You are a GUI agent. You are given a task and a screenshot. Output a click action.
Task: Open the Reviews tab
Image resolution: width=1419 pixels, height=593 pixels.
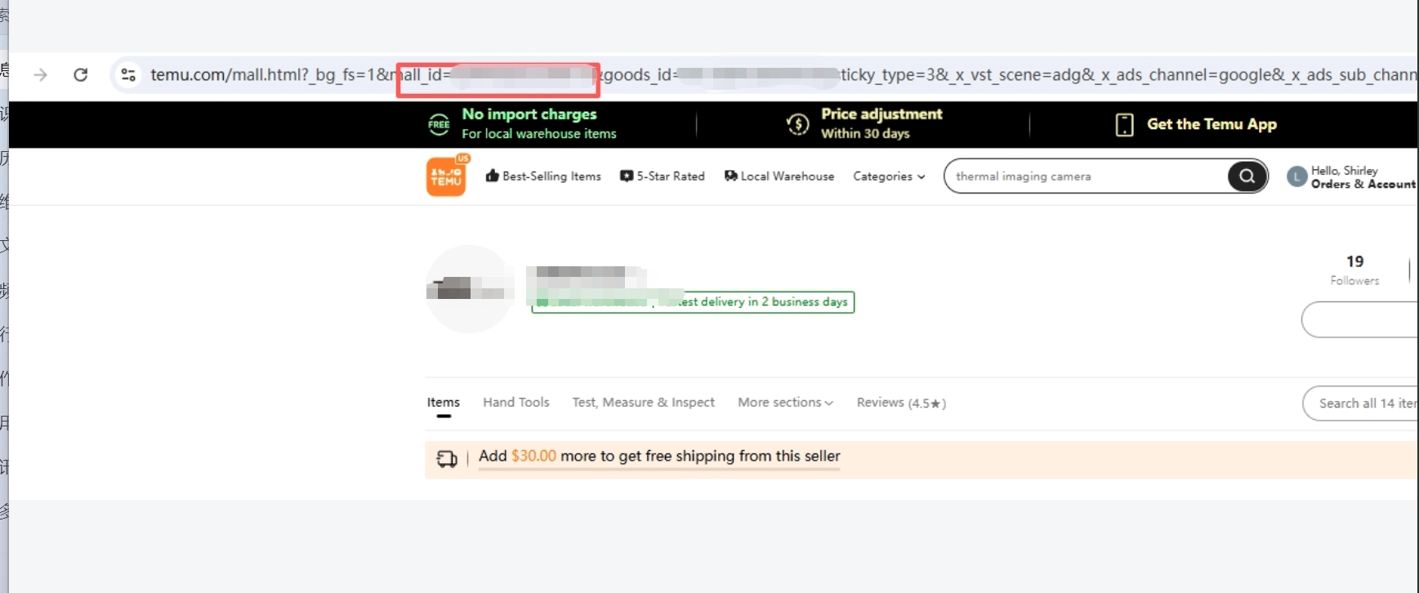901,403
